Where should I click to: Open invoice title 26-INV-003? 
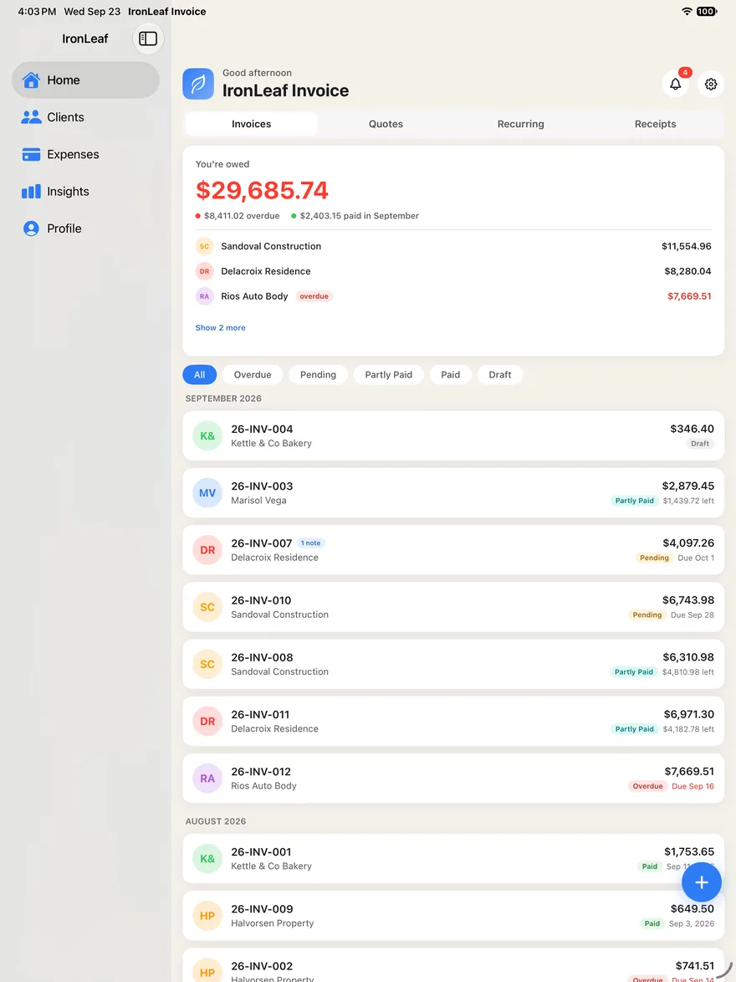[x=262, y=486]
